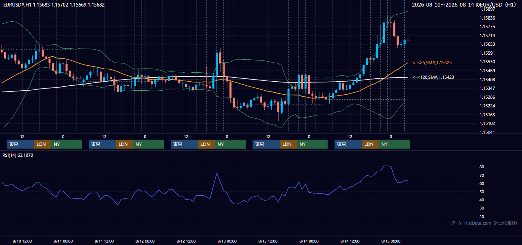Screen dimensions: 522x245
Task: Click RSI scale value 30
Action: pos(482,208)
